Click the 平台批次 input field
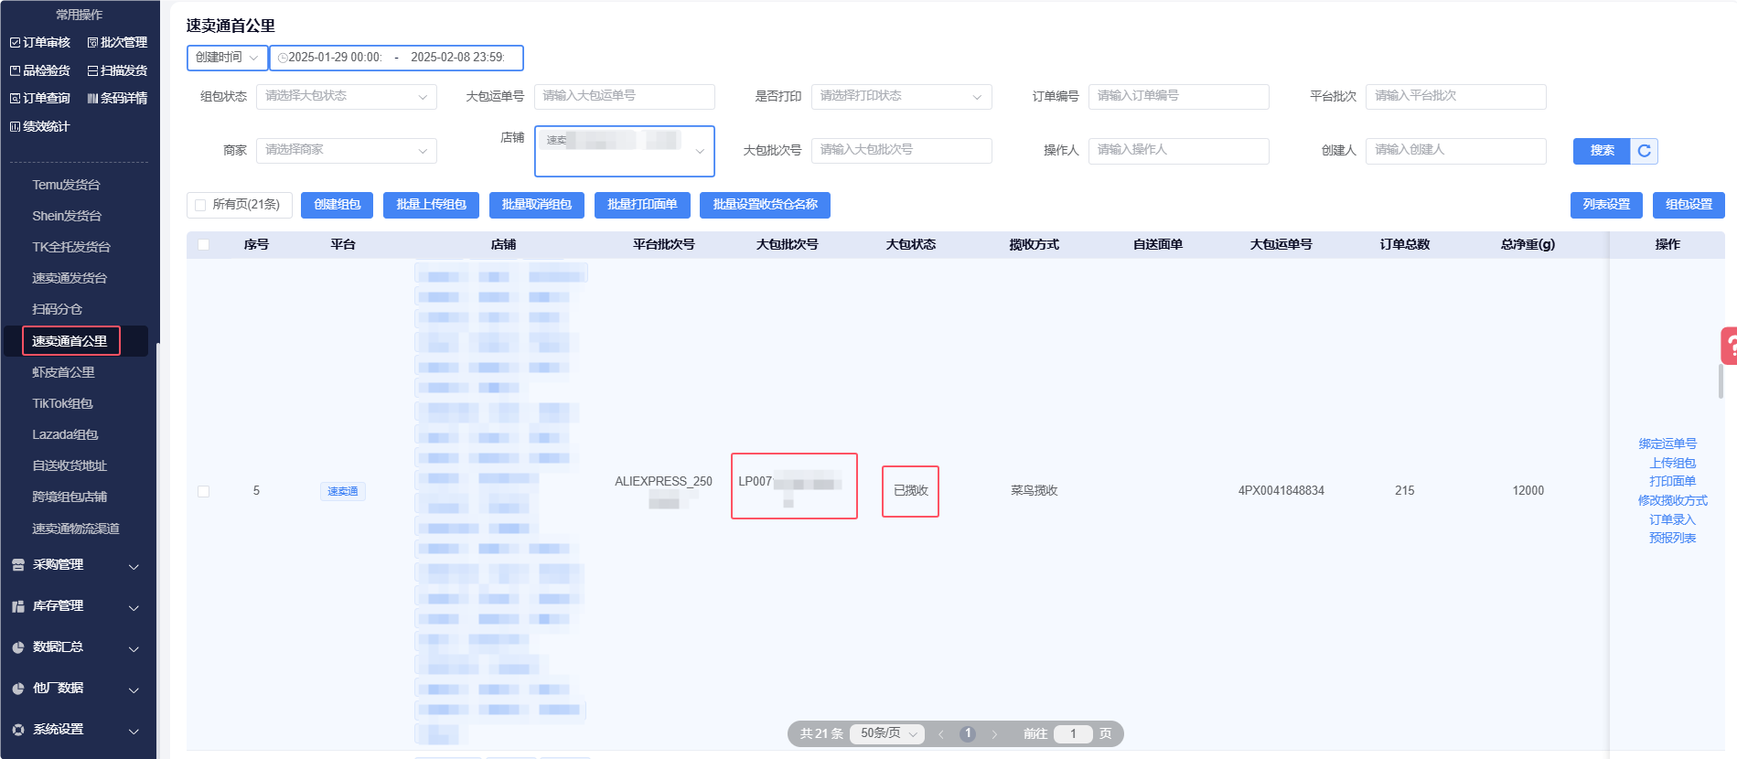1737x759 pixels. (x=1456, y=96)
